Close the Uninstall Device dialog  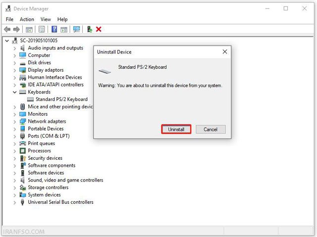click(x=225, y=51)
